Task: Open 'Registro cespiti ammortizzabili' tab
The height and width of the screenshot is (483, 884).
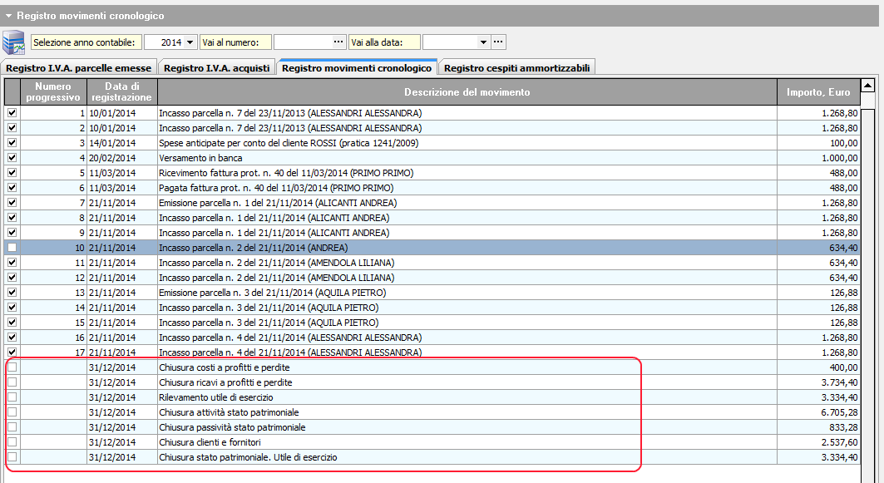Action: pyautogui.click(x=516, y=68)
